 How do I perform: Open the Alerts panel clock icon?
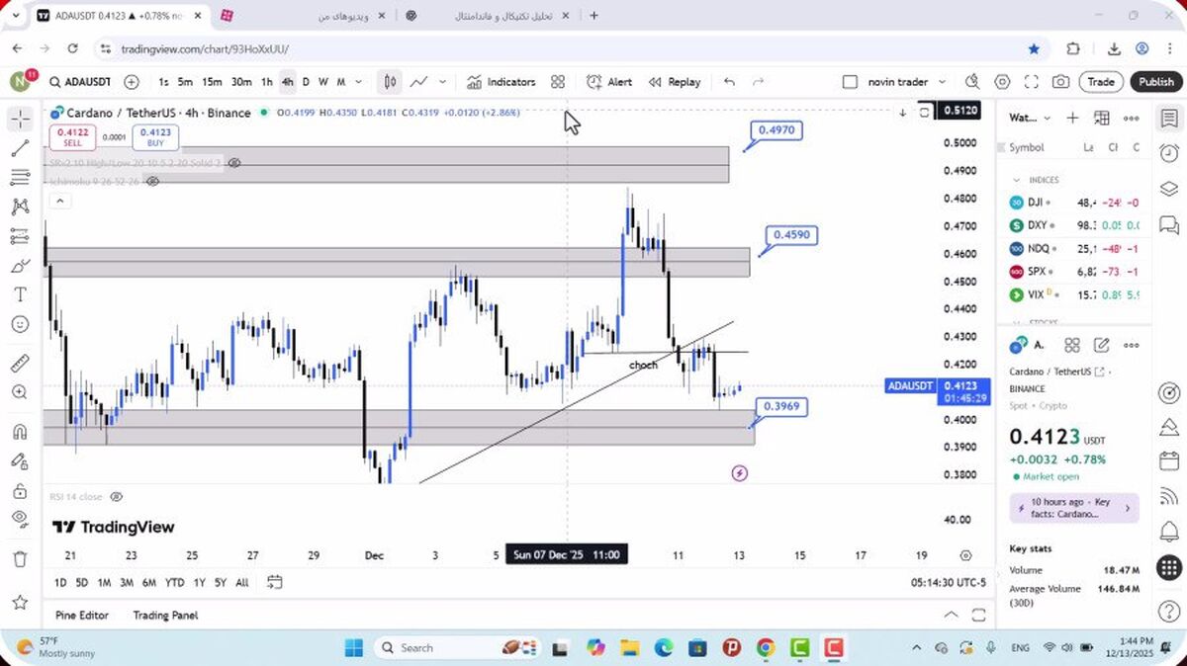1168,153
